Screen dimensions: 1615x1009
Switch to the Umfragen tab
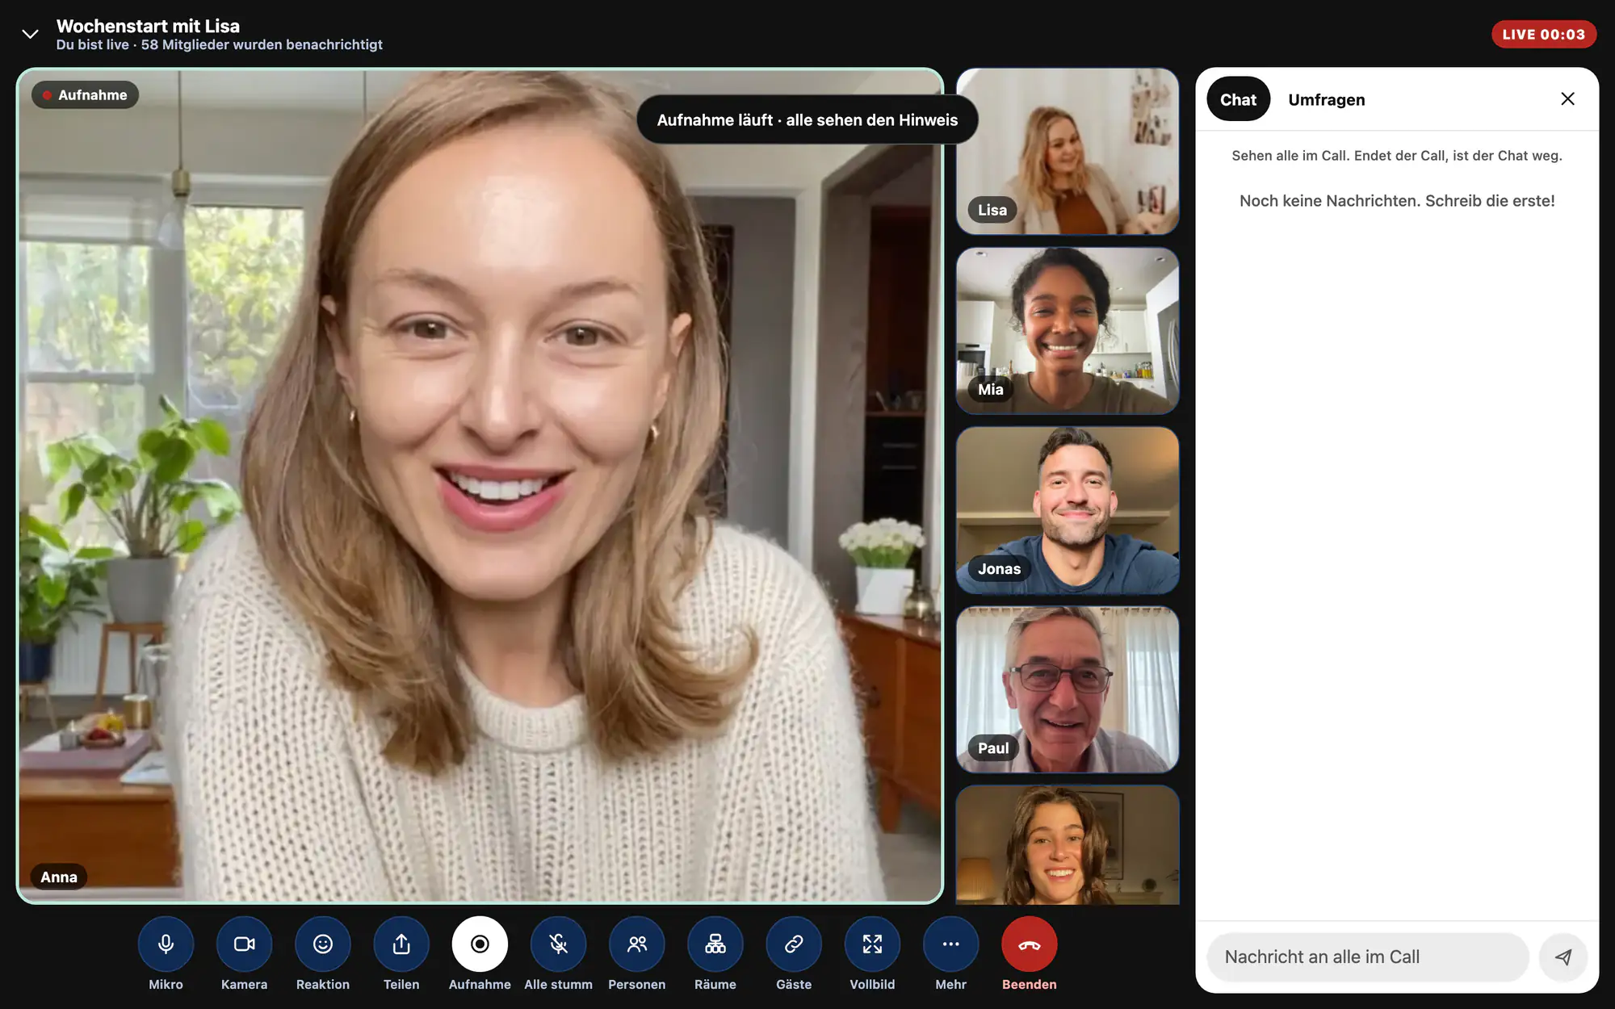pyautogui.click(x=1327, y=99)
